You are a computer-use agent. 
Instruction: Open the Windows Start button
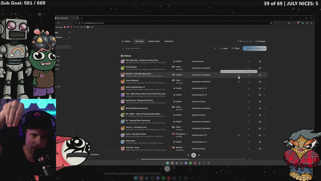tap(168, 163)
